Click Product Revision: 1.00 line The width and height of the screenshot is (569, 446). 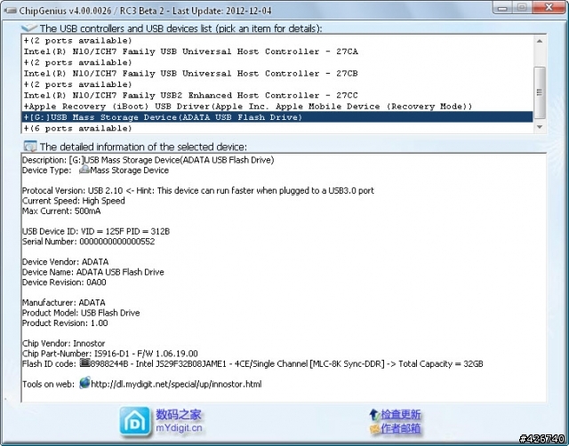click(65, 323)
